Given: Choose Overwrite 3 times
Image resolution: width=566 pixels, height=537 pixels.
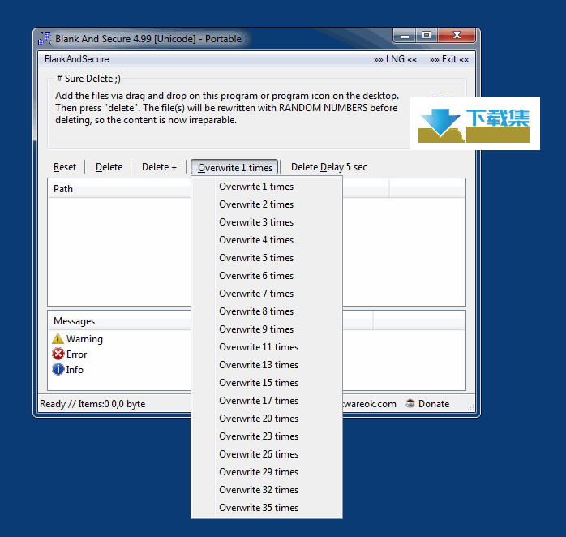Looking at the screenshot, I should coord(267,222).
